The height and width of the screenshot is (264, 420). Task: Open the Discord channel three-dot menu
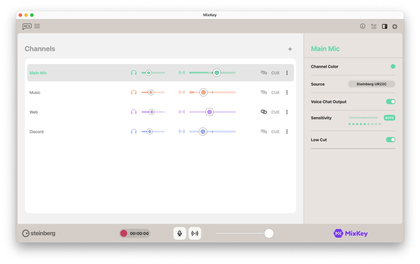point(287,132)
